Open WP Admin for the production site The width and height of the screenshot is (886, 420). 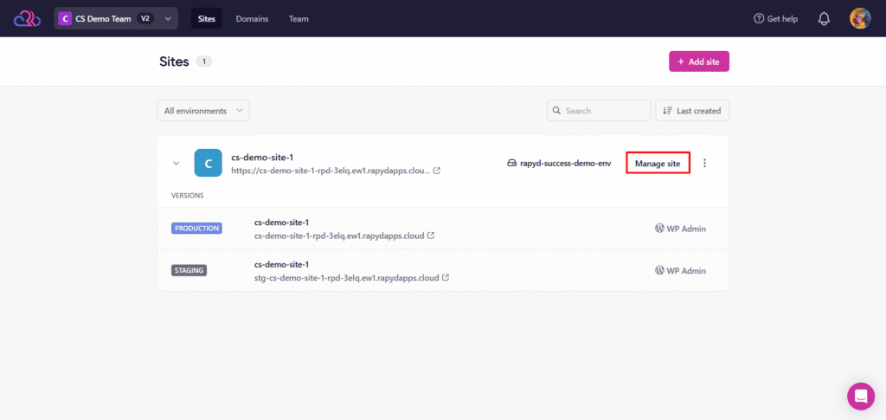tap(680, 229)
